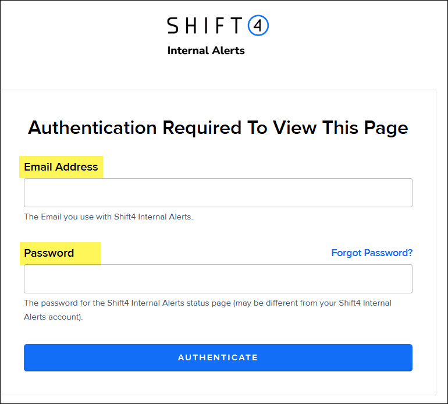448x404 pixels.
Task: Focus the Email Address input field
Action: (218, 193)
